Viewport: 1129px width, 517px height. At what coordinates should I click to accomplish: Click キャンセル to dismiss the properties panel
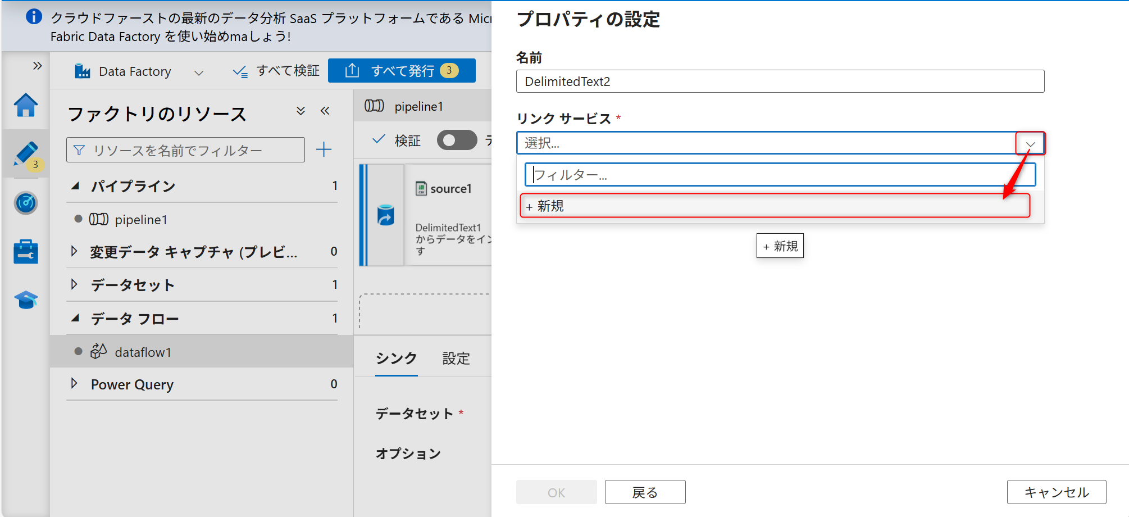point(1056,492)
